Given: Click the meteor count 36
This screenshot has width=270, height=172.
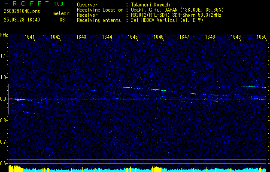Looking at the screenshot, I should [62, 20].
